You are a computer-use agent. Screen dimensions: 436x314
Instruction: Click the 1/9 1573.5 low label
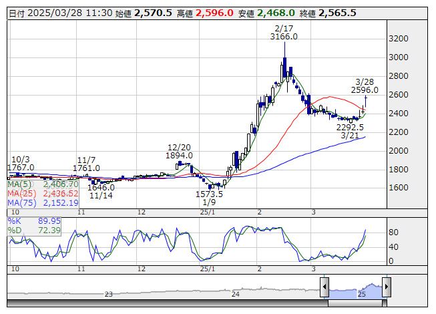[209, 198]
